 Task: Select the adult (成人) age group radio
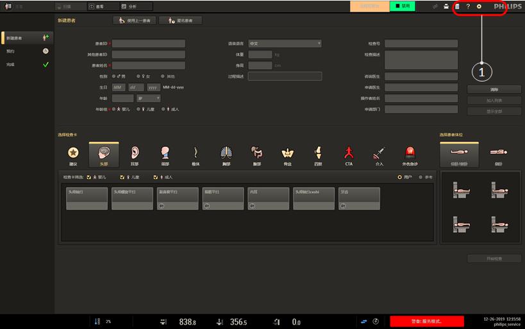coord(163,109)
